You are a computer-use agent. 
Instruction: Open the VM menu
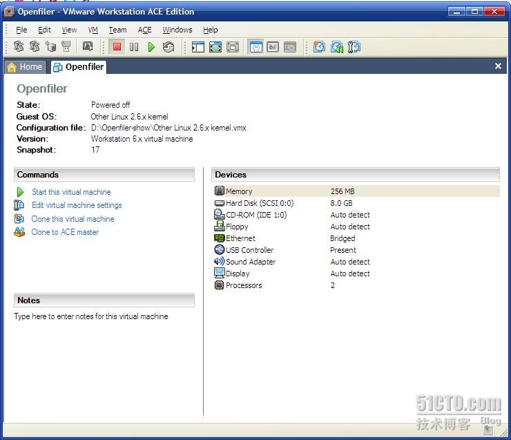93,30
